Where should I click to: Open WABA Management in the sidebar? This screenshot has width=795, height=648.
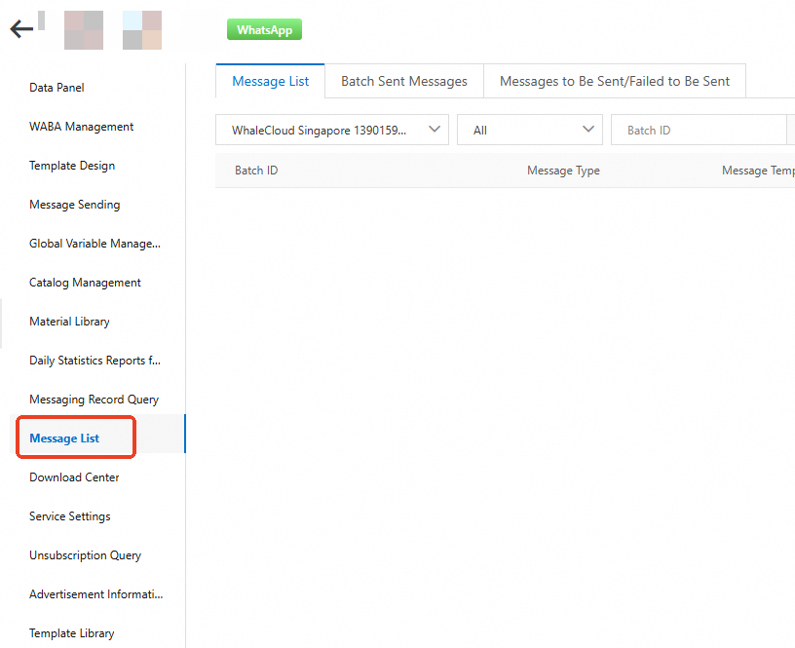point(81,127)
